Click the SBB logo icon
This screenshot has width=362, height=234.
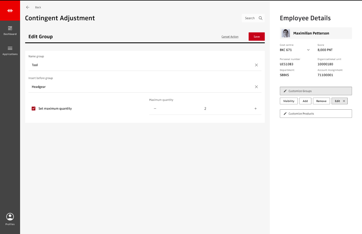tap(10, 11)
